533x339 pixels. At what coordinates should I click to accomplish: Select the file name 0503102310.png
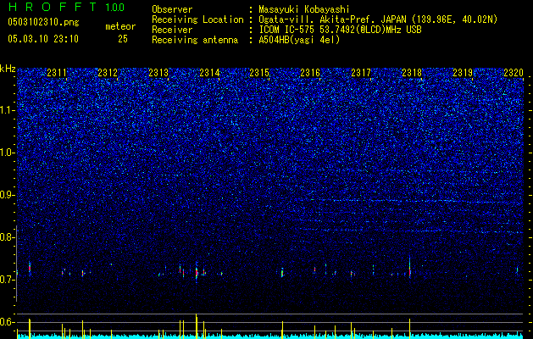point(43,23)
